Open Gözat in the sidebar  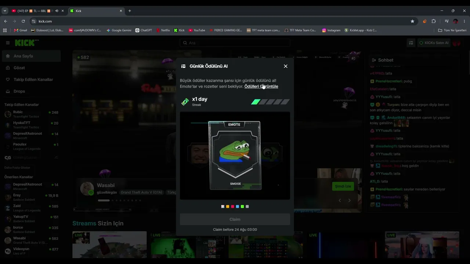31,68
